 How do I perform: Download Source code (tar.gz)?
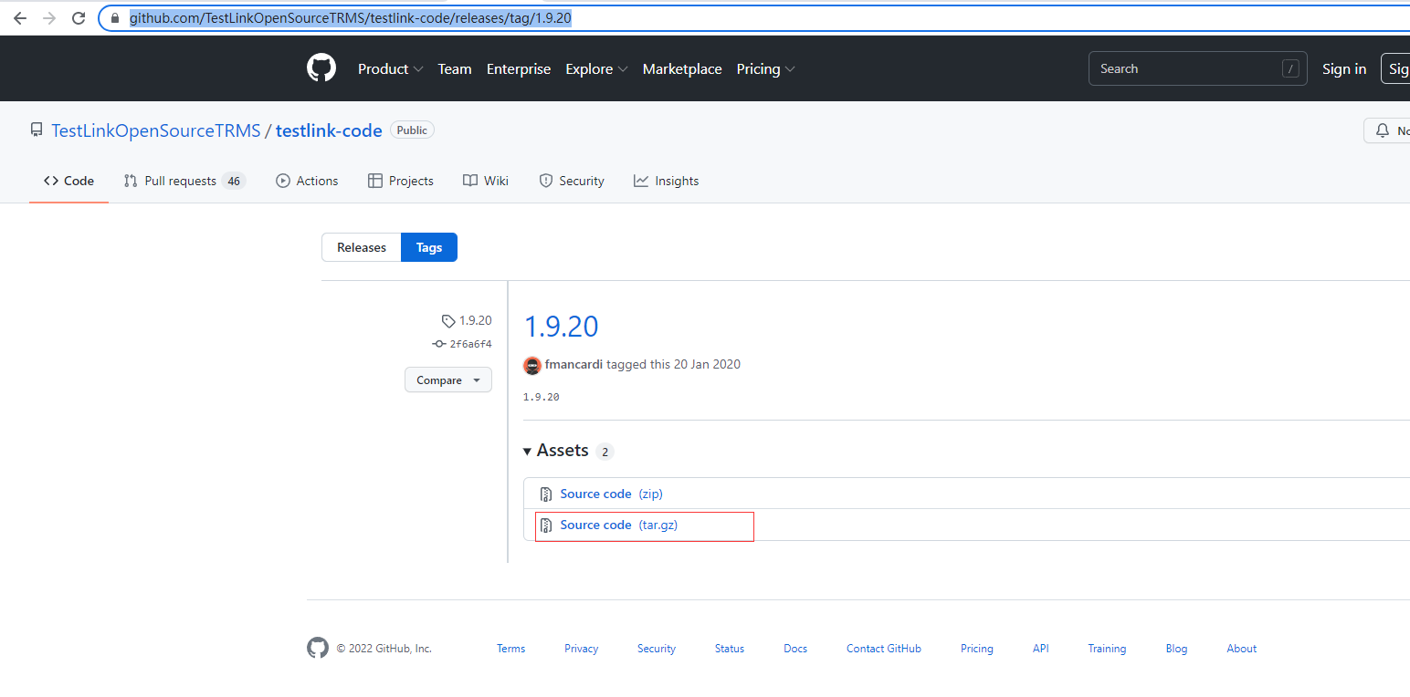(619, 525)
